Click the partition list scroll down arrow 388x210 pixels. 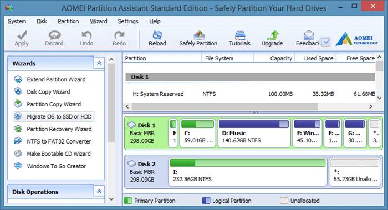pyautogui.click(x=380, y=98)
